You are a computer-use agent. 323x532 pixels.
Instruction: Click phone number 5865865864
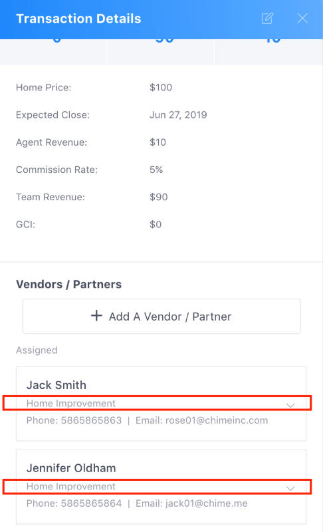click(91, 503)
